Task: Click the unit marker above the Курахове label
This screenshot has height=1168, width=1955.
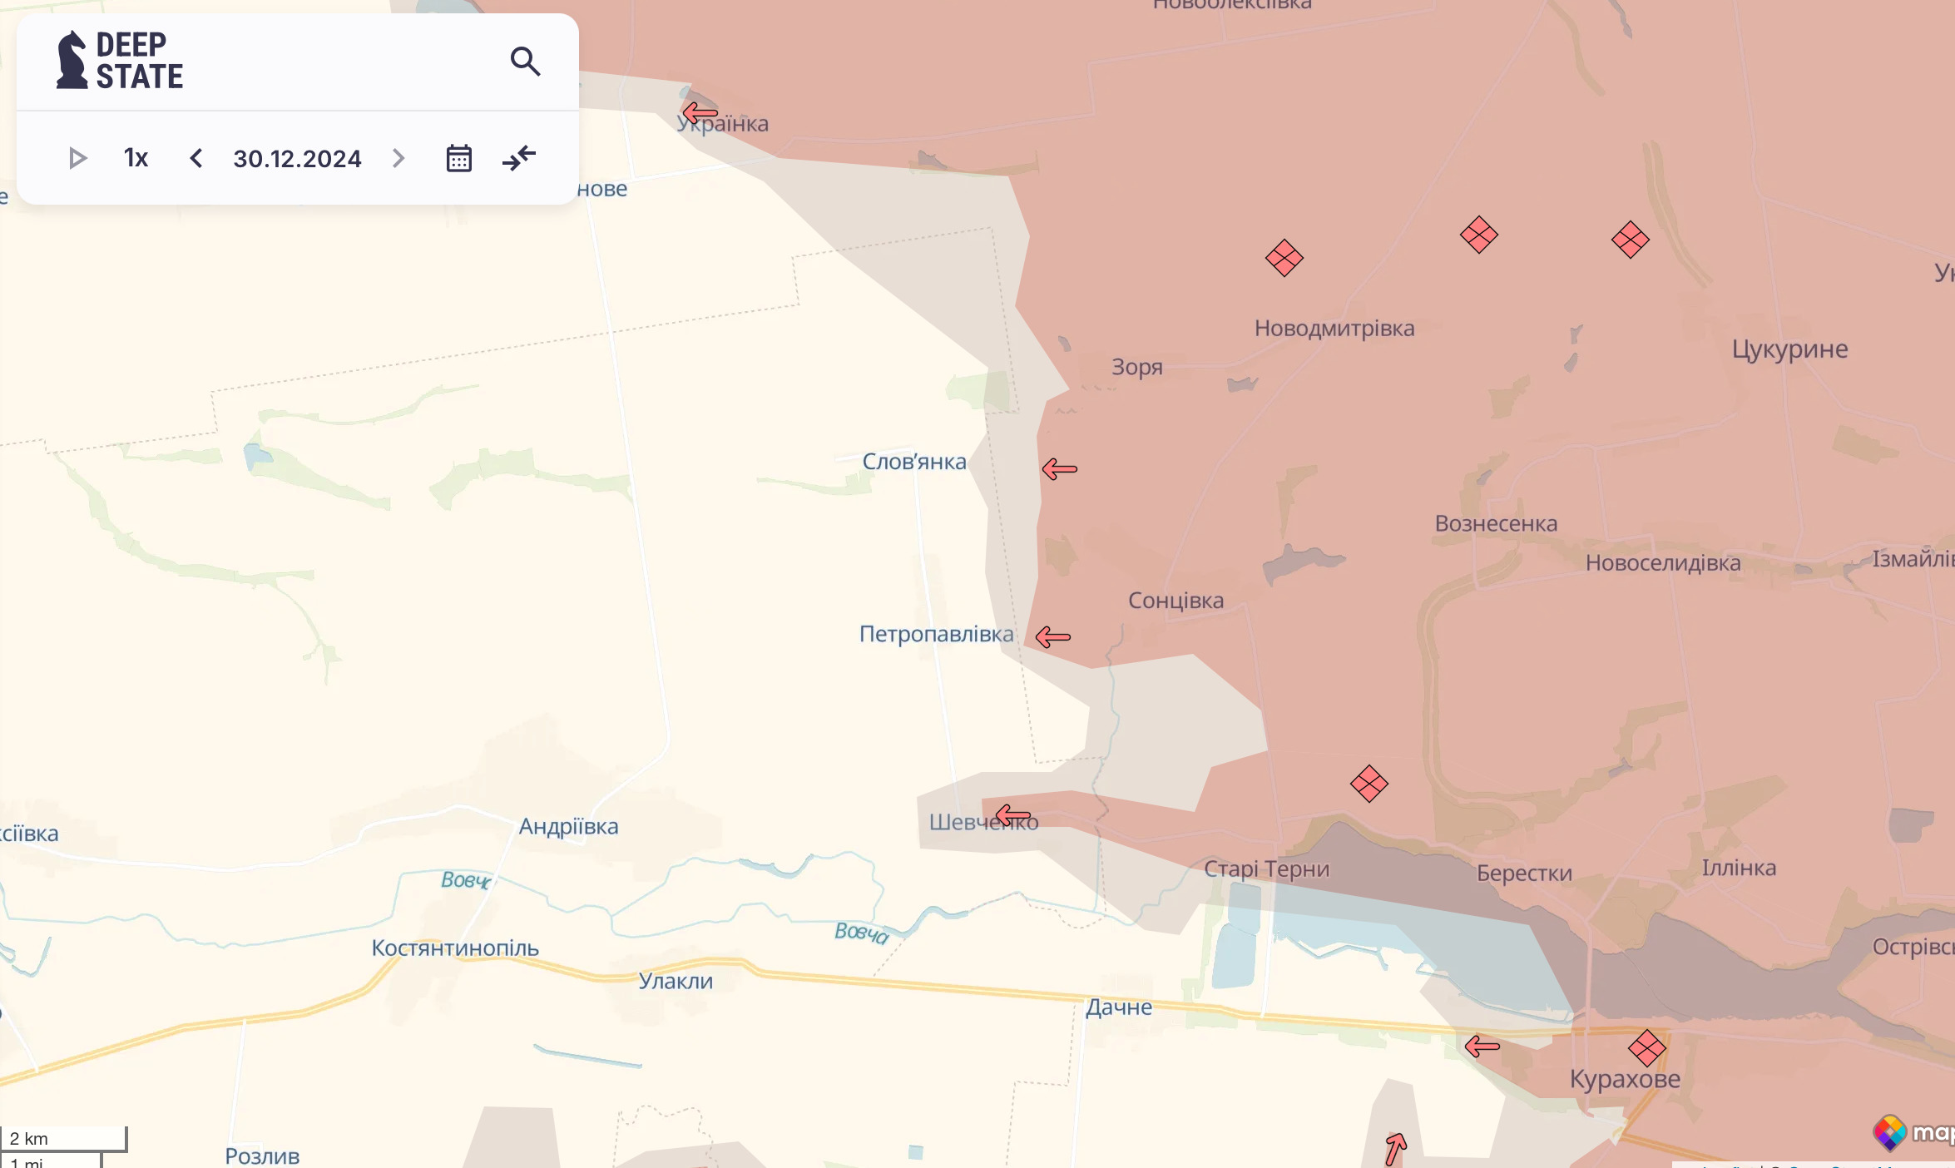Action: tap(1647, 1048)
